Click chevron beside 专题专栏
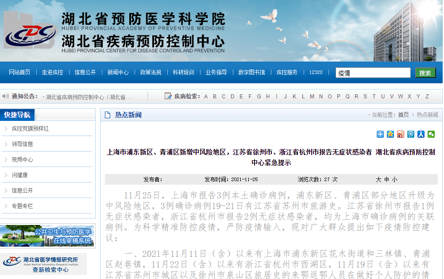The image size is (444, 279). point(6,206)
